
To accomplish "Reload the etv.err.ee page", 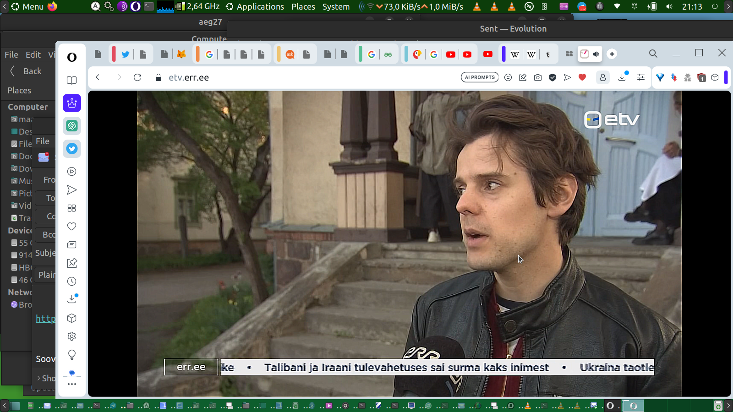I will (137, 77).
